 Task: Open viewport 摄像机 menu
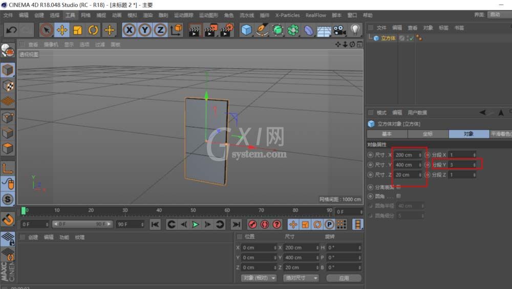51,45
